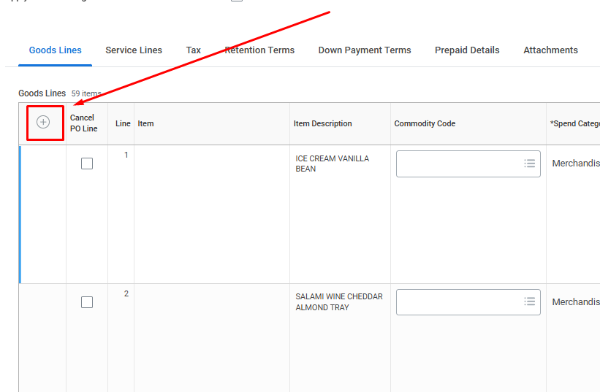Switch to the Service Lines tab
Viewport: 600px width, 392px height.
134,50
